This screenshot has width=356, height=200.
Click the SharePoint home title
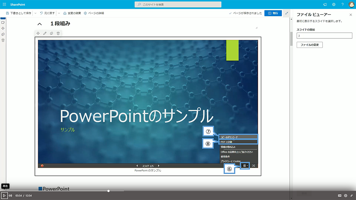17,5
